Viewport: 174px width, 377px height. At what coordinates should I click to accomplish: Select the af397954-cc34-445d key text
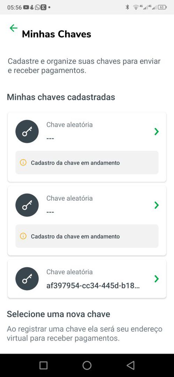[93, 286]
